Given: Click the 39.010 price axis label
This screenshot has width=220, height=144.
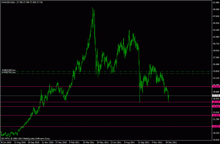Looking at the screenshot, I should coord(216,51).
